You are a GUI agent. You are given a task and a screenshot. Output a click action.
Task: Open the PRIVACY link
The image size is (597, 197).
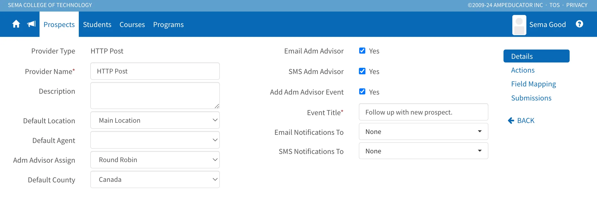click(x=577, y=5)
